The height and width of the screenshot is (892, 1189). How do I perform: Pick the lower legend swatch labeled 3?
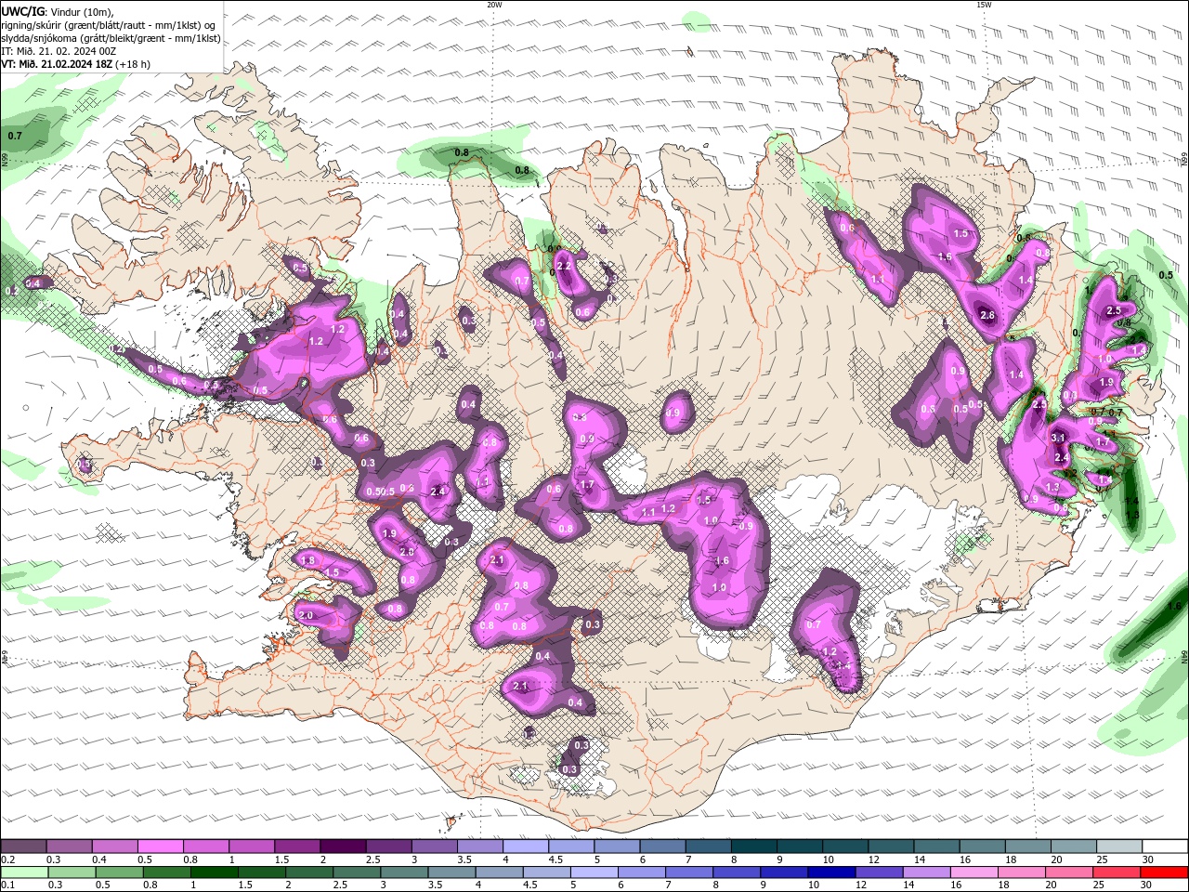coord(402,872)
